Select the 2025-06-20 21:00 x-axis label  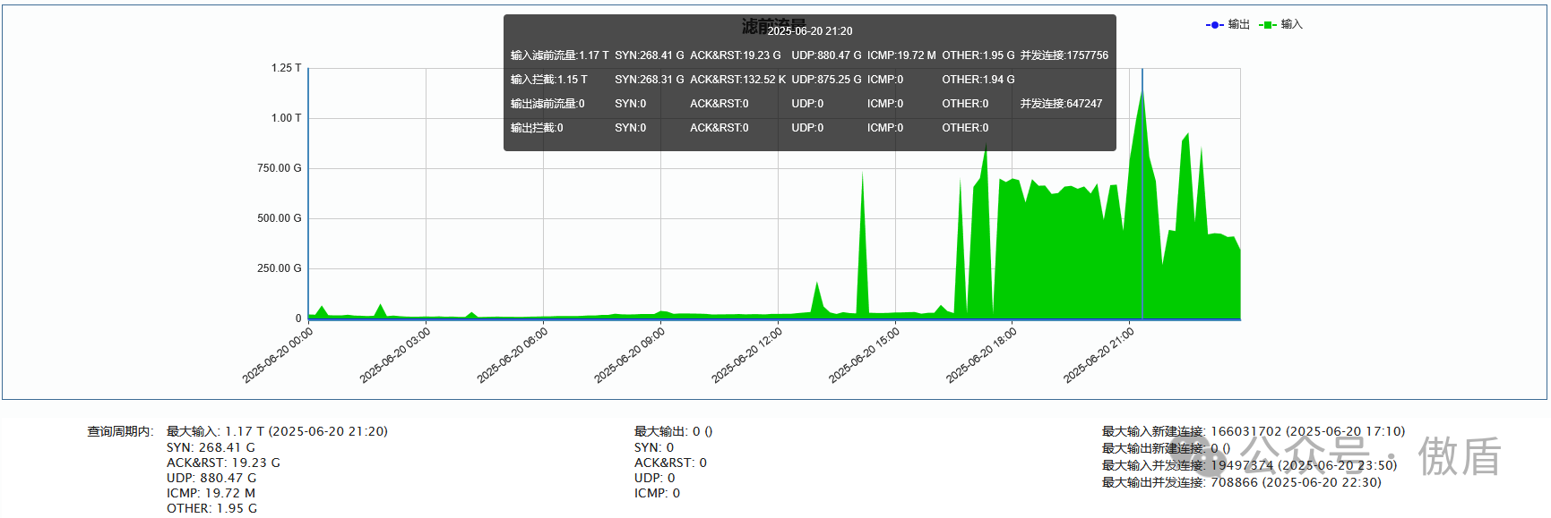[1099, 355]
